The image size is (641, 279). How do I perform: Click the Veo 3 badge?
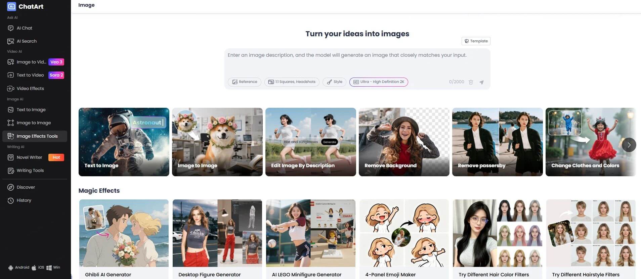click(56, 62)
